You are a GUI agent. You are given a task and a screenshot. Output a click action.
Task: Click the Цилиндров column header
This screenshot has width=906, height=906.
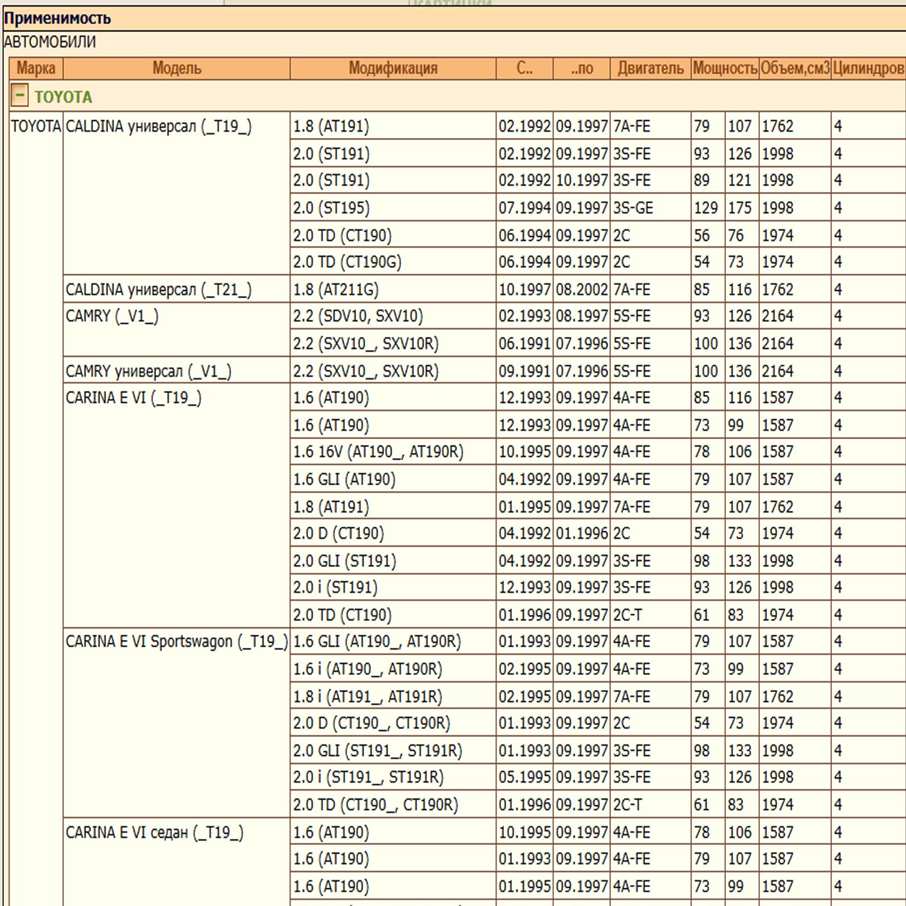(x=868, y=69)
